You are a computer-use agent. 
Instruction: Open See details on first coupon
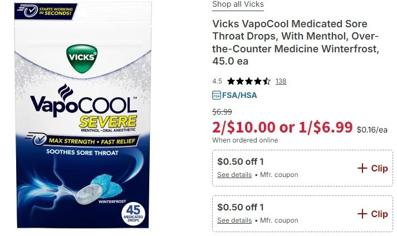click(234, 175)
